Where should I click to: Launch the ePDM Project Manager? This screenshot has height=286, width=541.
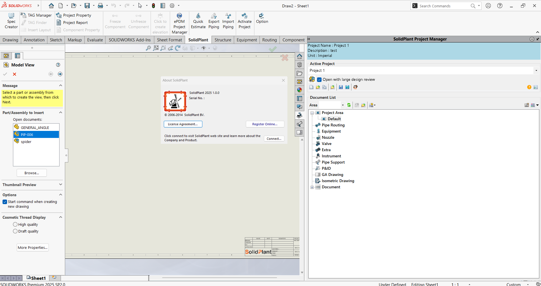[179, 24]
